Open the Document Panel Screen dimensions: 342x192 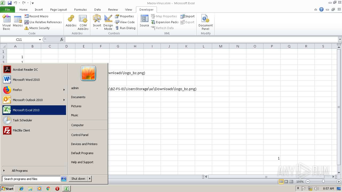point(205,22)
